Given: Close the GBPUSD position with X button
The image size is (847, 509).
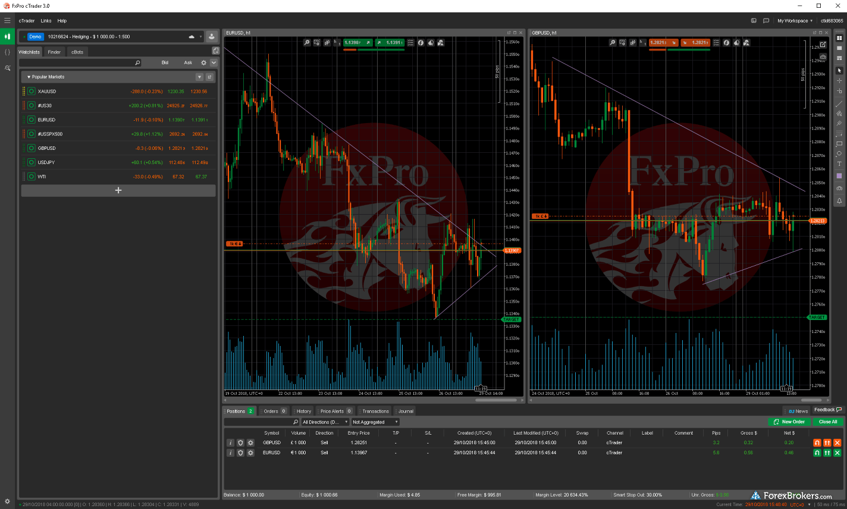Looking at the screenshot, I should pyautogui.click(x=837, y=442).
